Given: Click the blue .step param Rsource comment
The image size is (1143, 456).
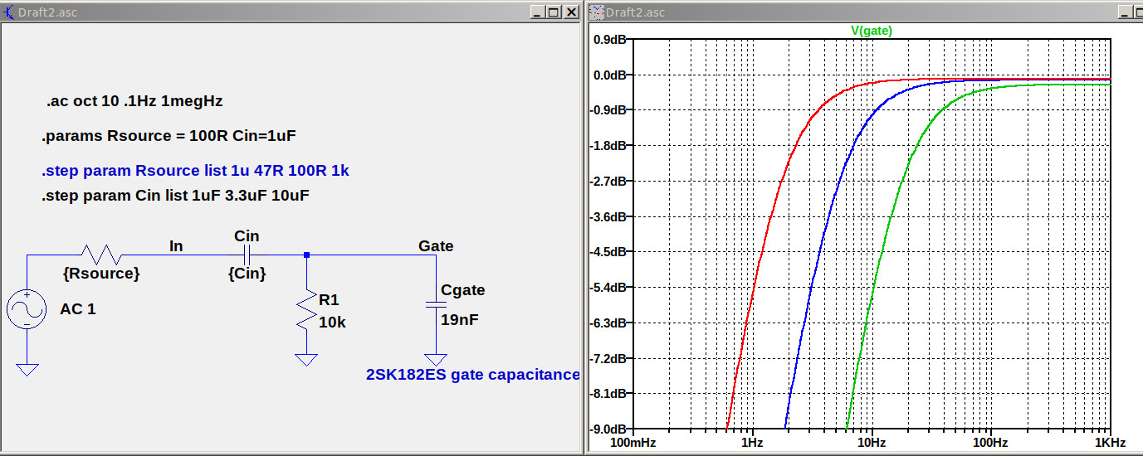Looking at the screenshot, I should coord(195,172).
